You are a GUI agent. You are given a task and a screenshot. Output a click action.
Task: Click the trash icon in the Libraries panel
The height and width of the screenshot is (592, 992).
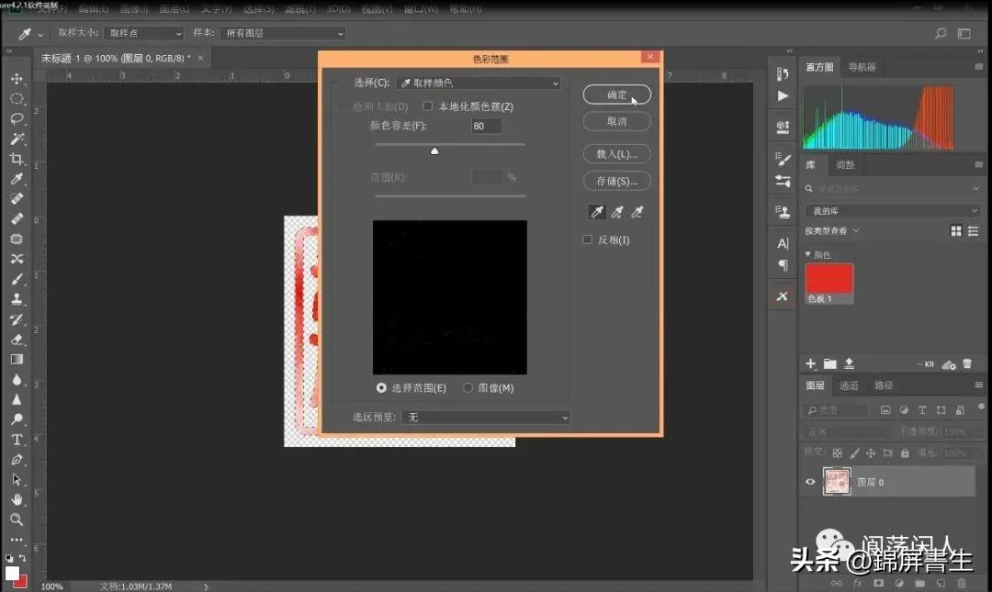pyautogui.click(x=966, y=363)
